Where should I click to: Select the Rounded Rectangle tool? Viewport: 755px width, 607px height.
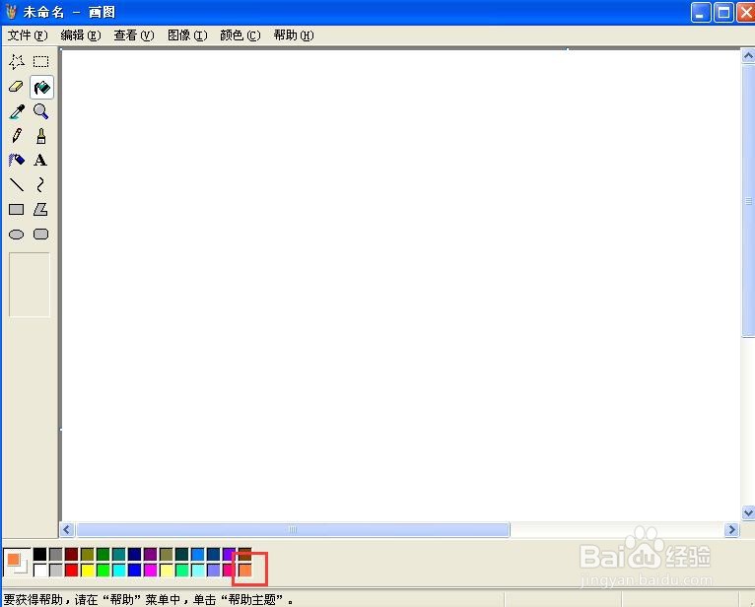coord(41,235)
